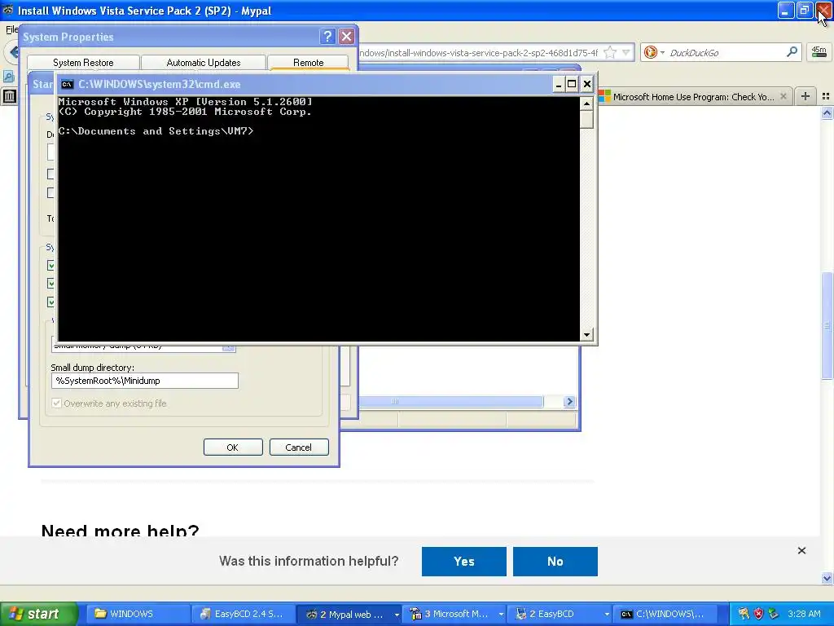Image resolution: width=834 pixels, height=626 pixels.
Task: Click the Mypal page vertical scrollbar thumb
Action: coord(827,325)
